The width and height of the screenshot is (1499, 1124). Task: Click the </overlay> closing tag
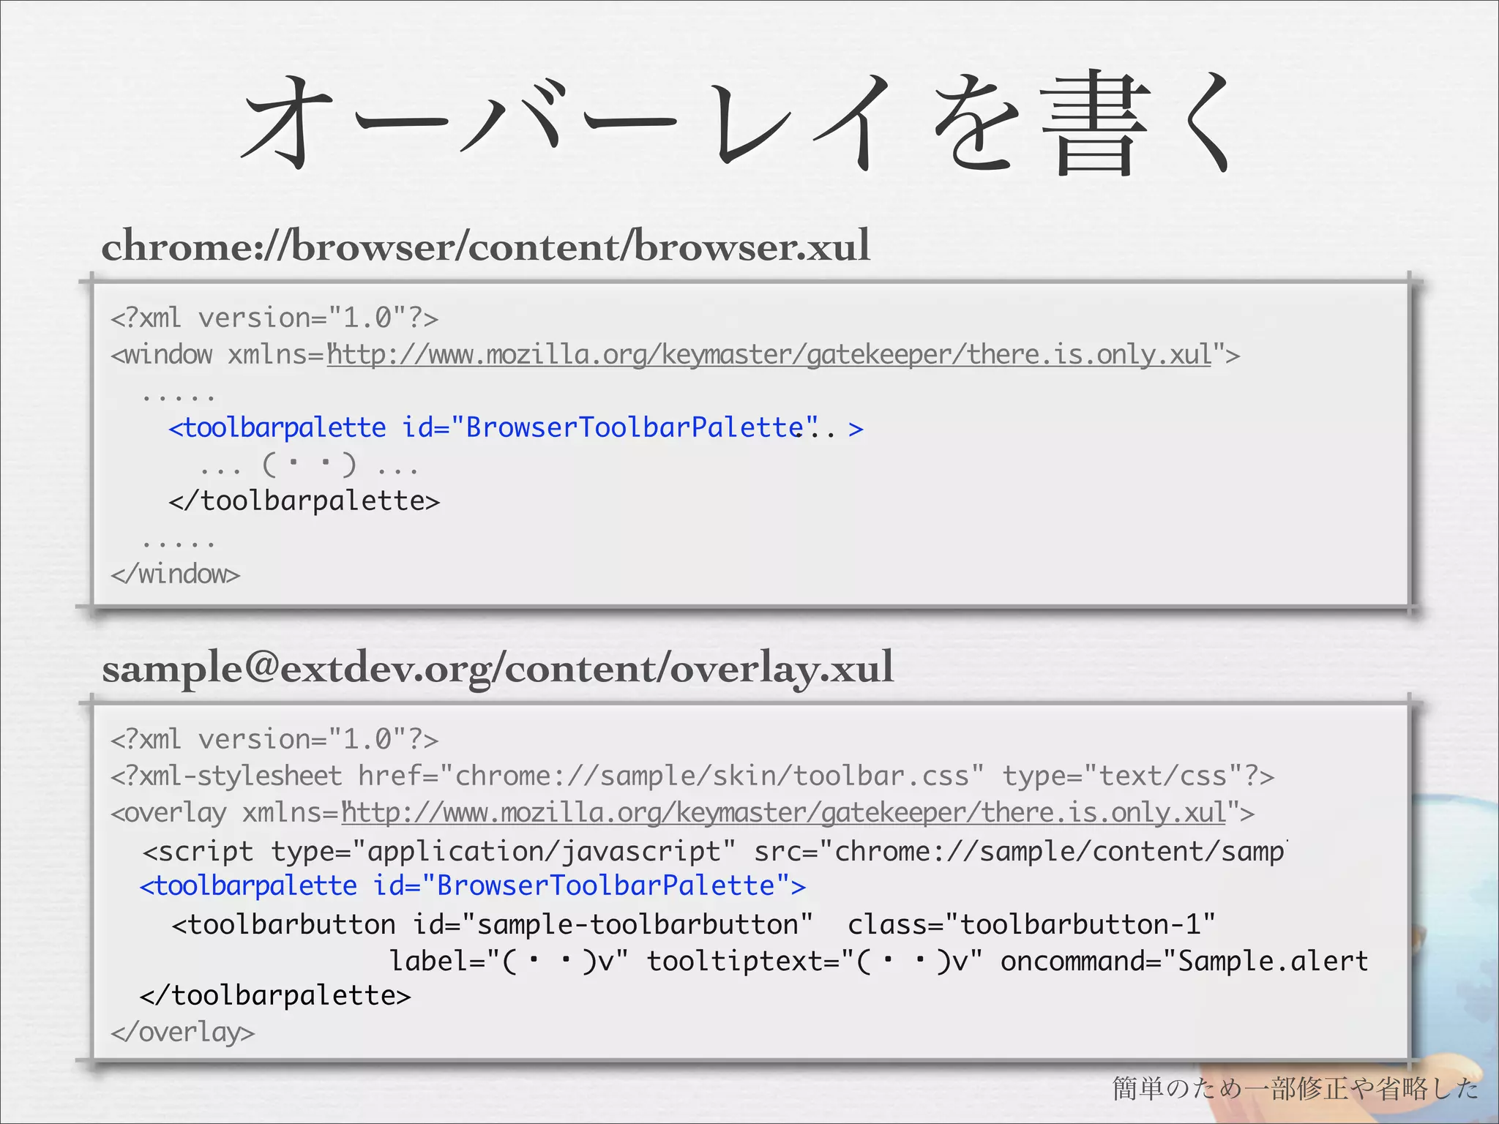(182, 1033)
